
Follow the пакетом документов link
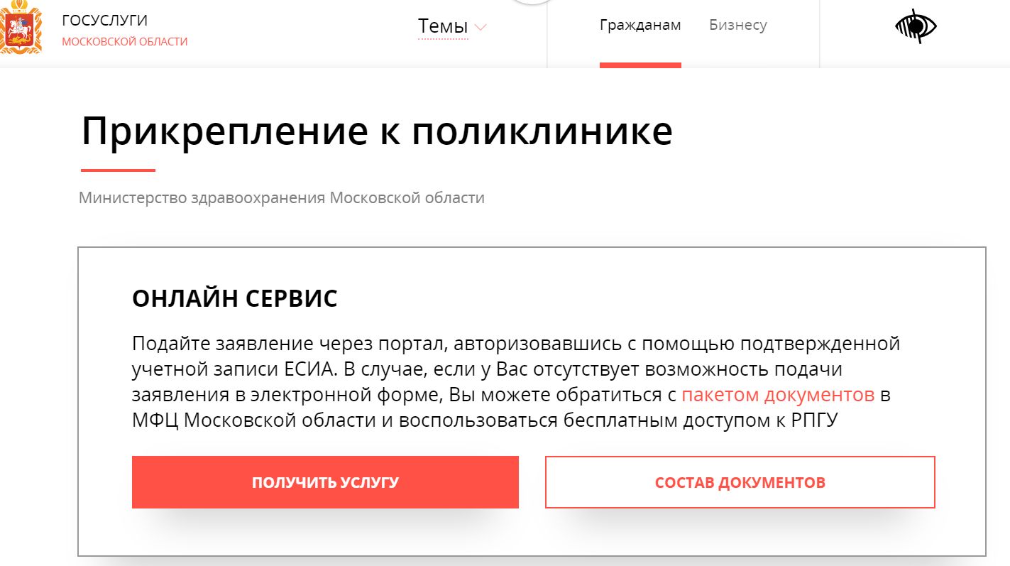click(x=778, y=395)
